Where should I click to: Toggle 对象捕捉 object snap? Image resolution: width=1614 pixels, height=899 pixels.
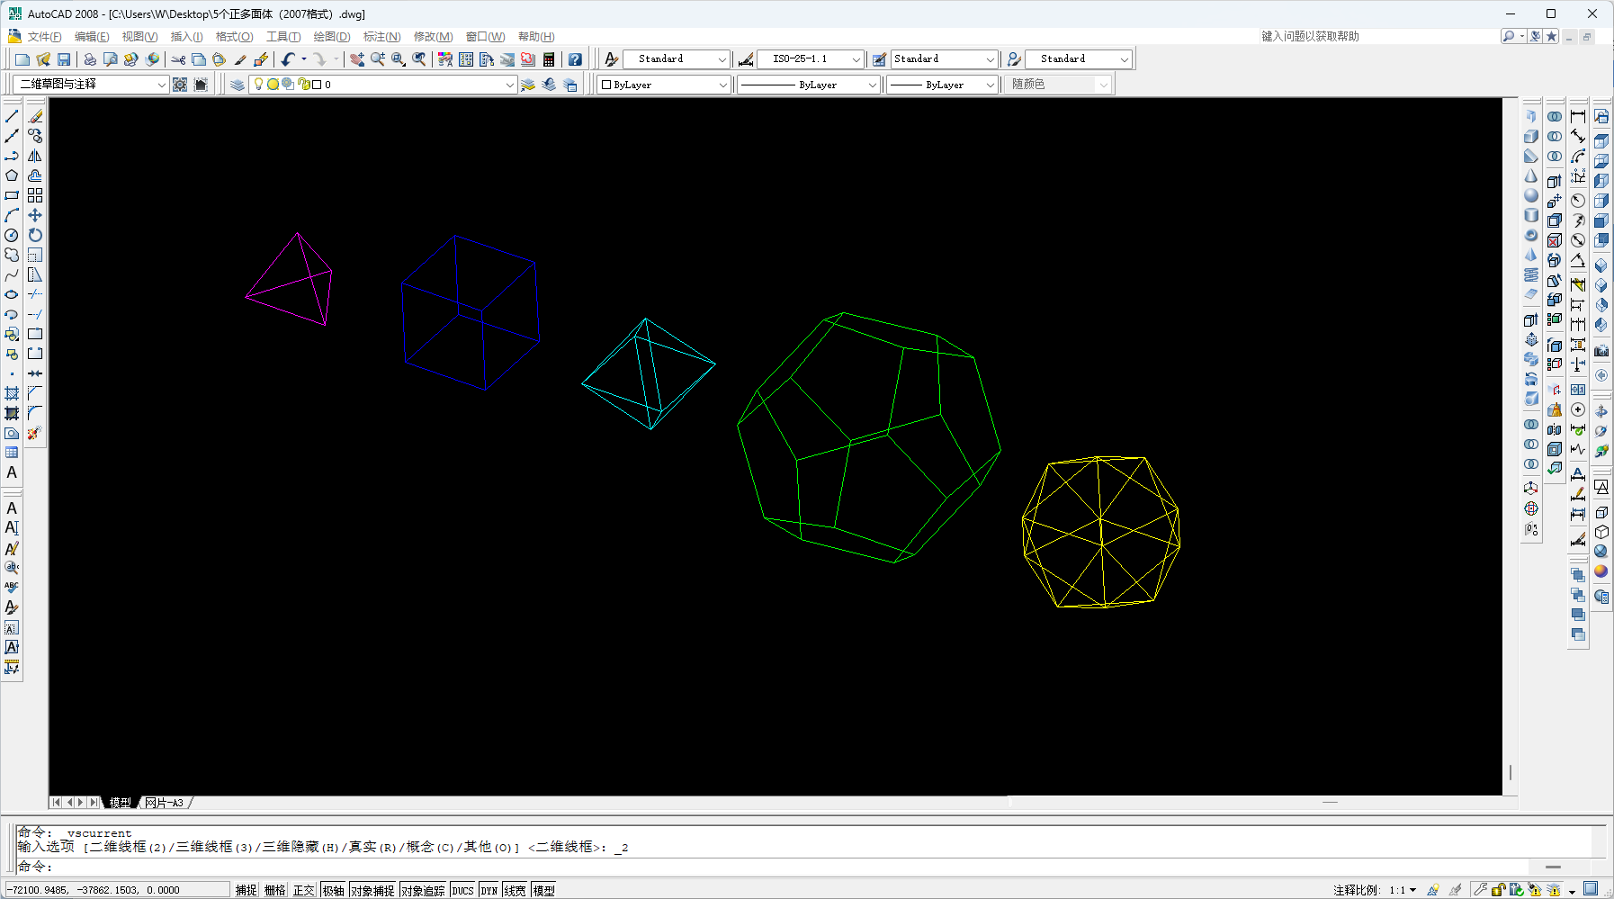[x=372, y=890]
